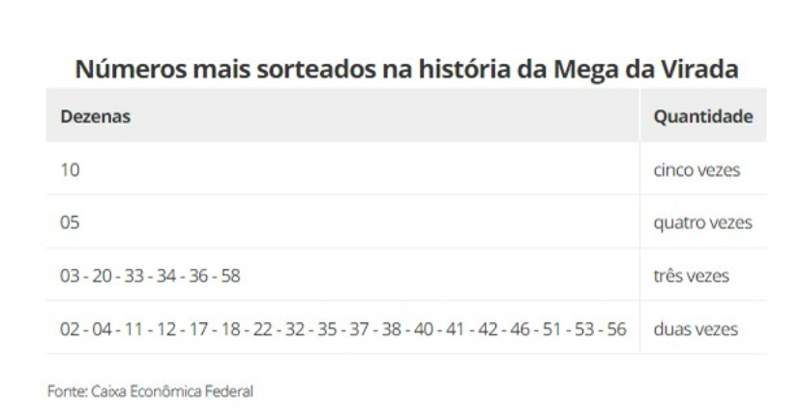Click the "cinco vezes" quantity cell
This screenshot has height=417, width=801.
[697, 169]
